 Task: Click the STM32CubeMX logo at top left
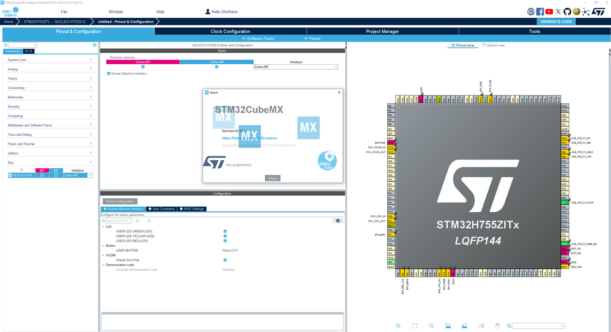pos(10,12)
